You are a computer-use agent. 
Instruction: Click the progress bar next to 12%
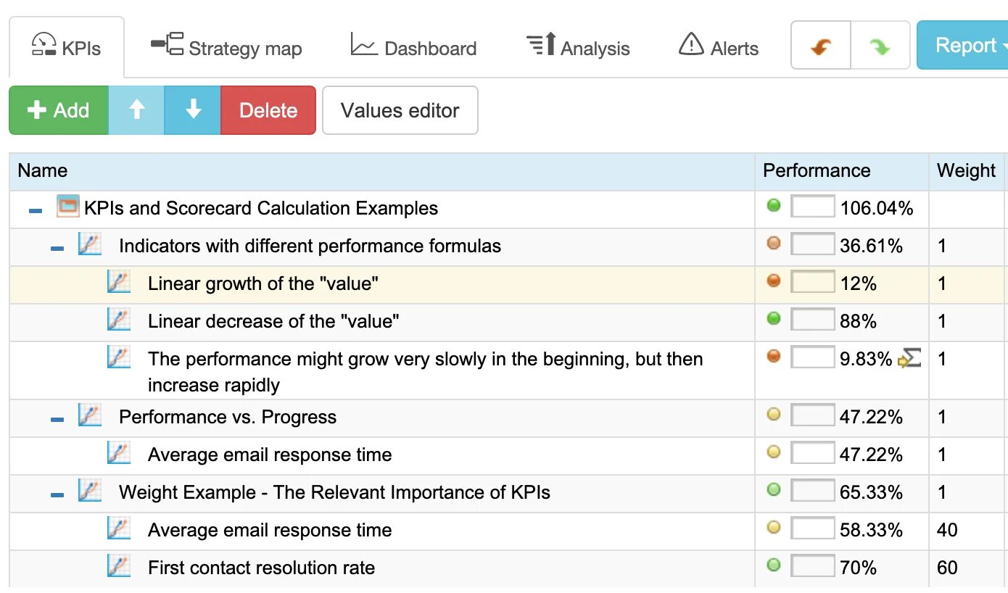point(813,283)
